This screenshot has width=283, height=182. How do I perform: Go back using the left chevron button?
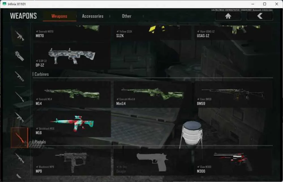pos(260,16)
